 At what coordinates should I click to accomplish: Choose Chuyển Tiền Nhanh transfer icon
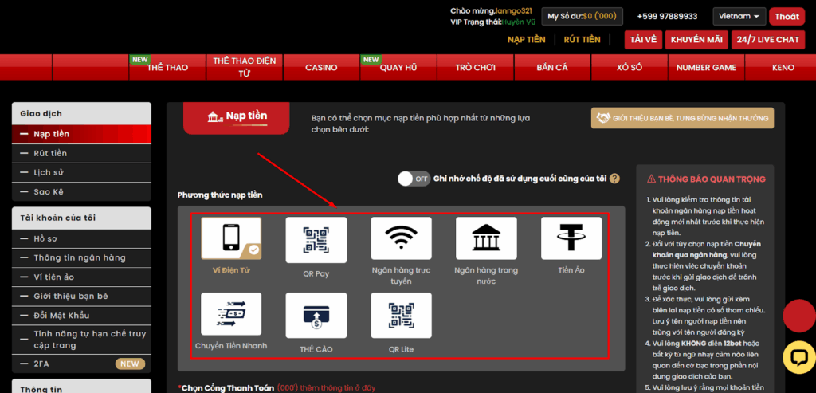point(231,314)
